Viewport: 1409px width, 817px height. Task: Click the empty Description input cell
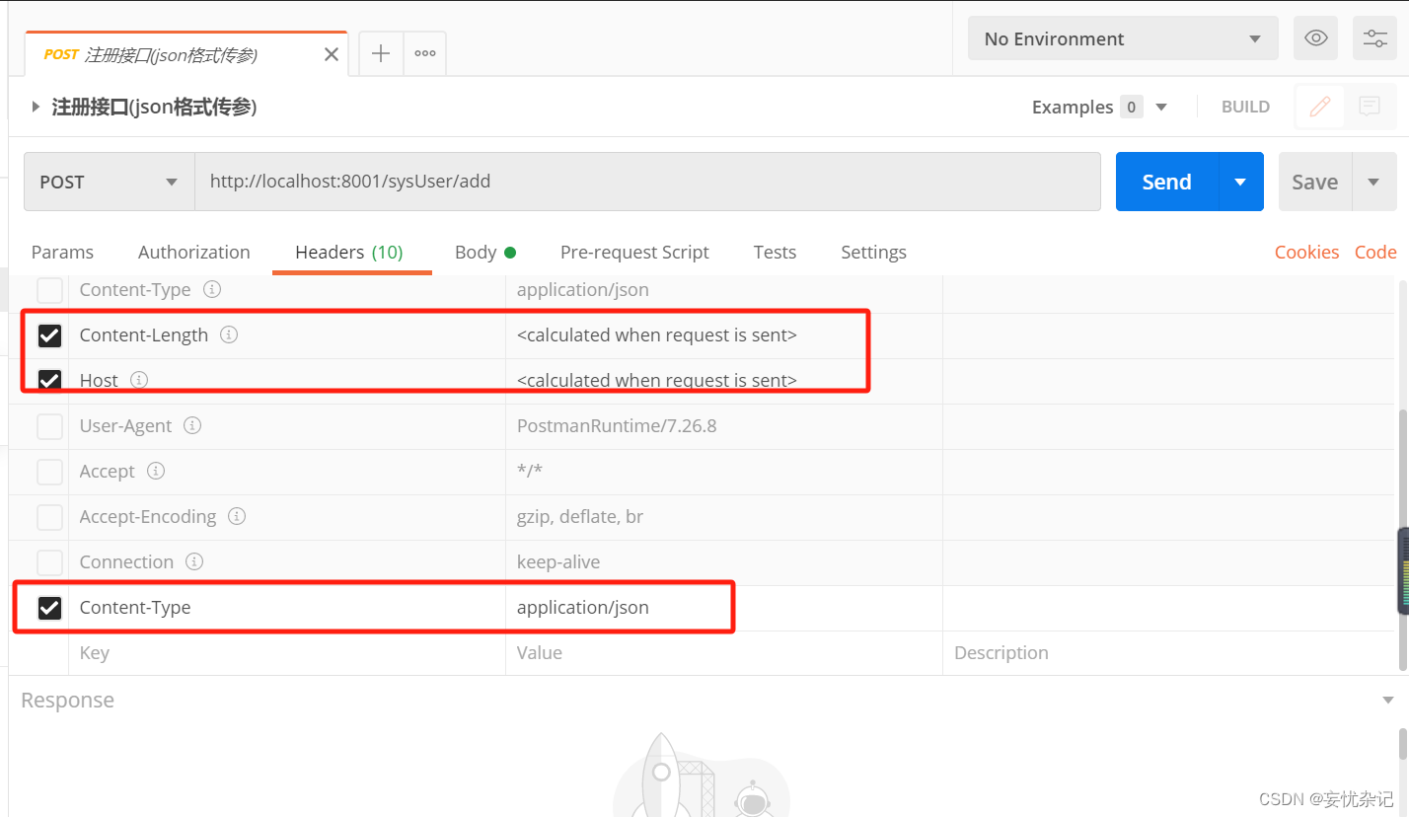[1168, 653]
